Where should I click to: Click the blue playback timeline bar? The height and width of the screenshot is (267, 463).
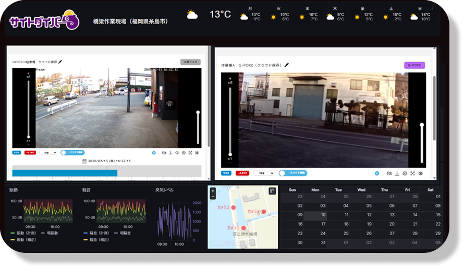pyautogui.click(x=65, y=173)
